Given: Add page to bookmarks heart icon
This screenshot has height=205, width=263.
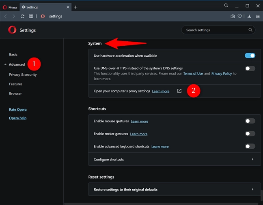Looking at the screenshot, I should click(x=240, y=16).
